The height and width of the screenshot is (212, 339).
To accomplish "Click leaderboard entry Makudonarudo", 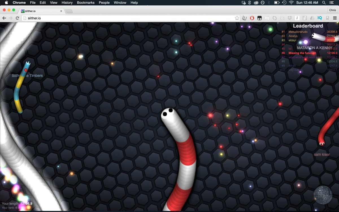I will click(x=298, y=32).
